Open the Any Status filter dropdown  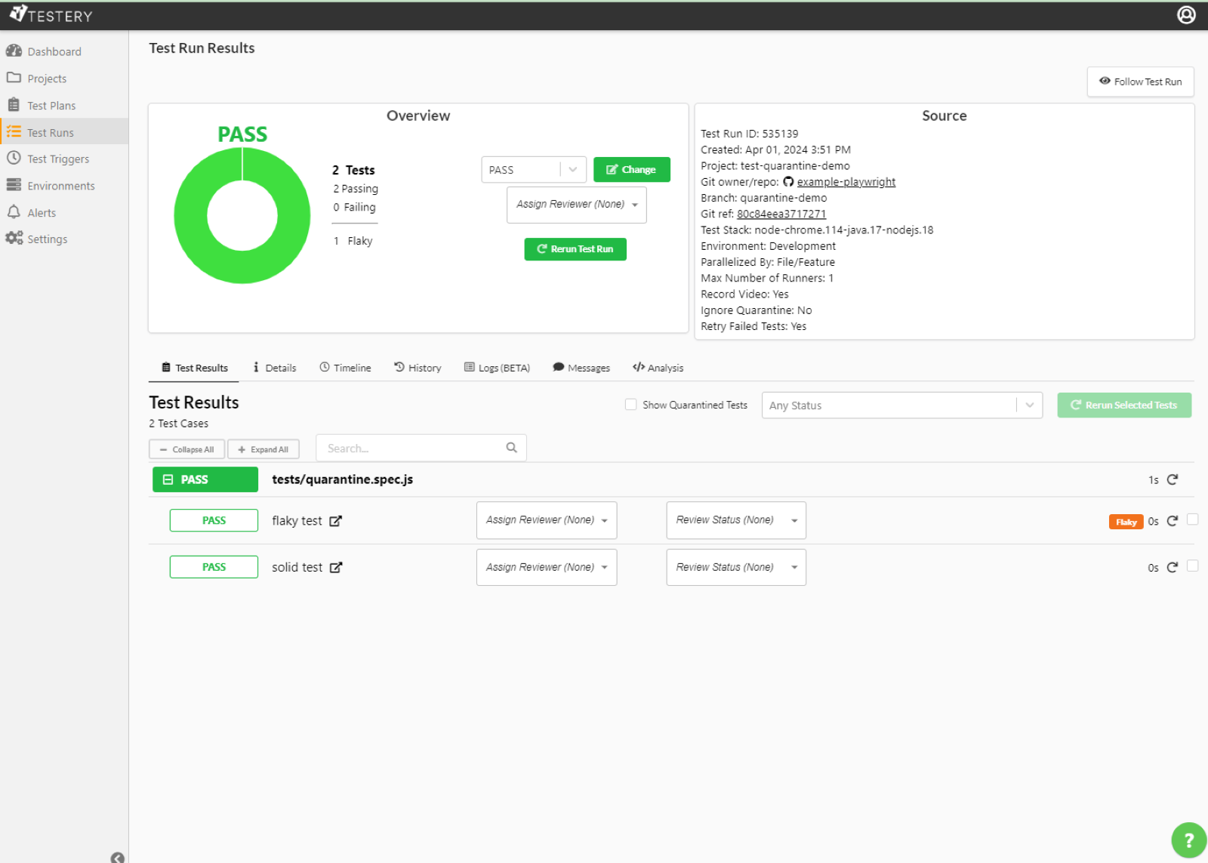[902, 405]
